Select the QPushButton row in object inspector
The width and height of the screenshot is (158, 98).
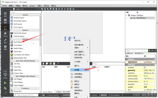(140, 18)
